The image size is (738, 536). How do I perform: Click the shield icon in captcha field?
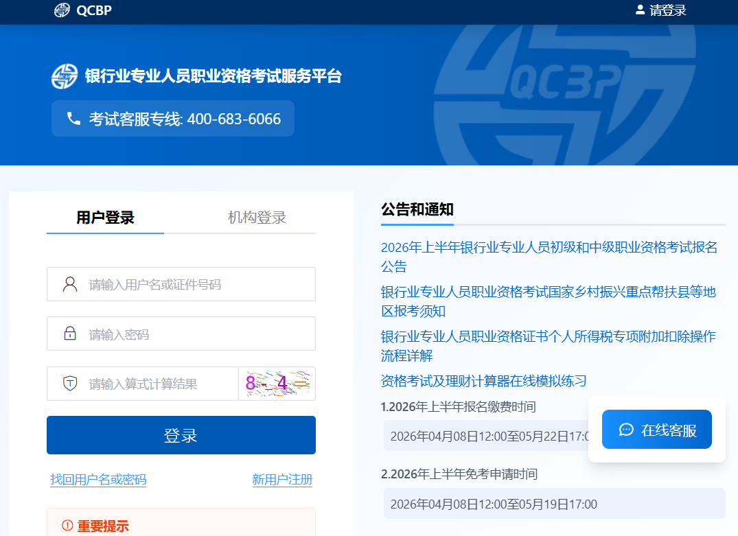(70, 383)
